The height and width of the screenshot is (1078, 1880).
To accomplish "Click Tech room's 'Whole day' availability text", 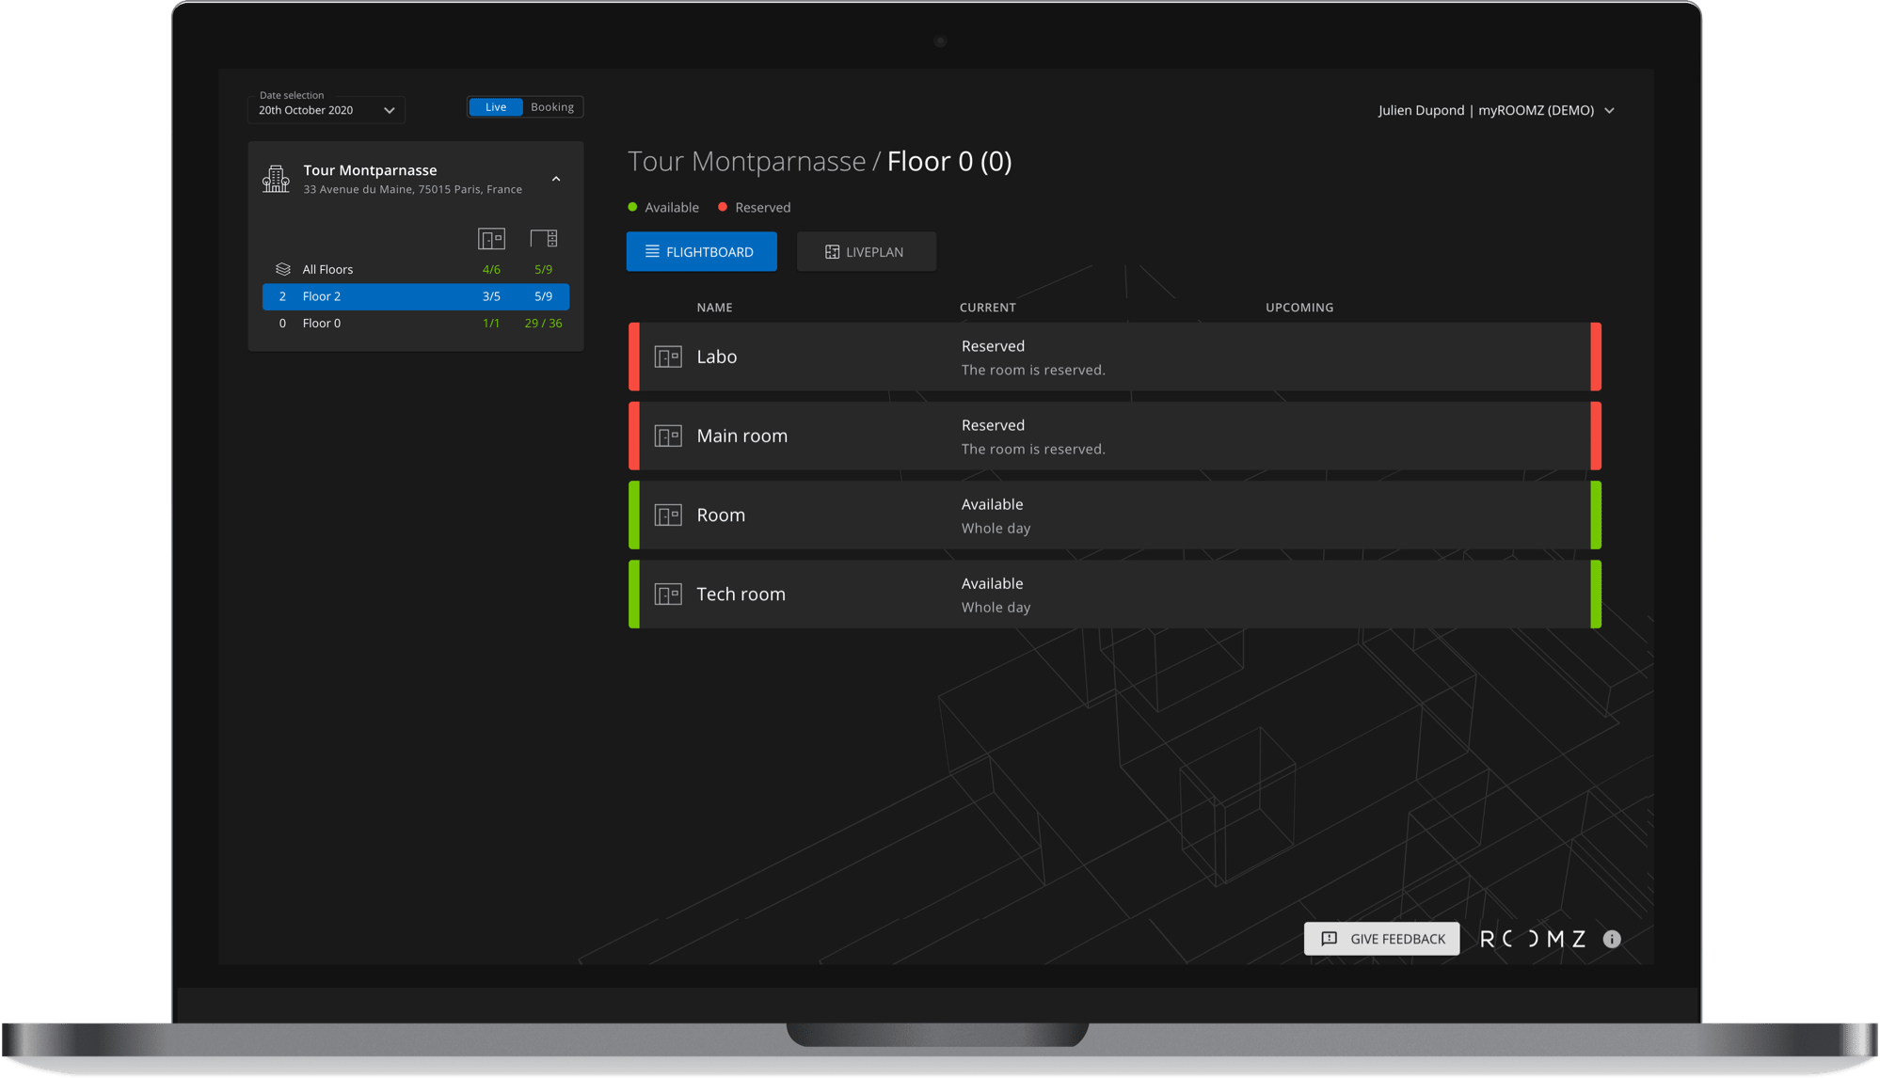I will pos(996,608).
